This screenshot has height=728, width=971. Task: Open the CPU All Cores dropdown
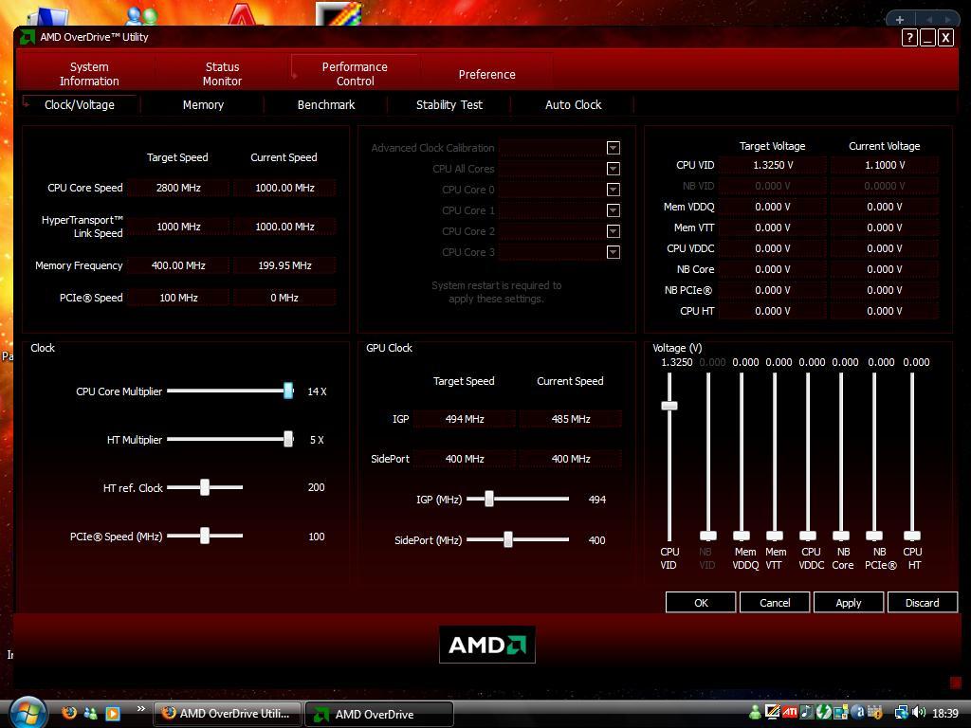614,169
